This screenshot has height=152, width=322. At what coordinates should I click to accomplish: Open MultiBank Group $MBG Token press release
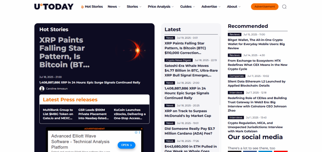point(58,114)
